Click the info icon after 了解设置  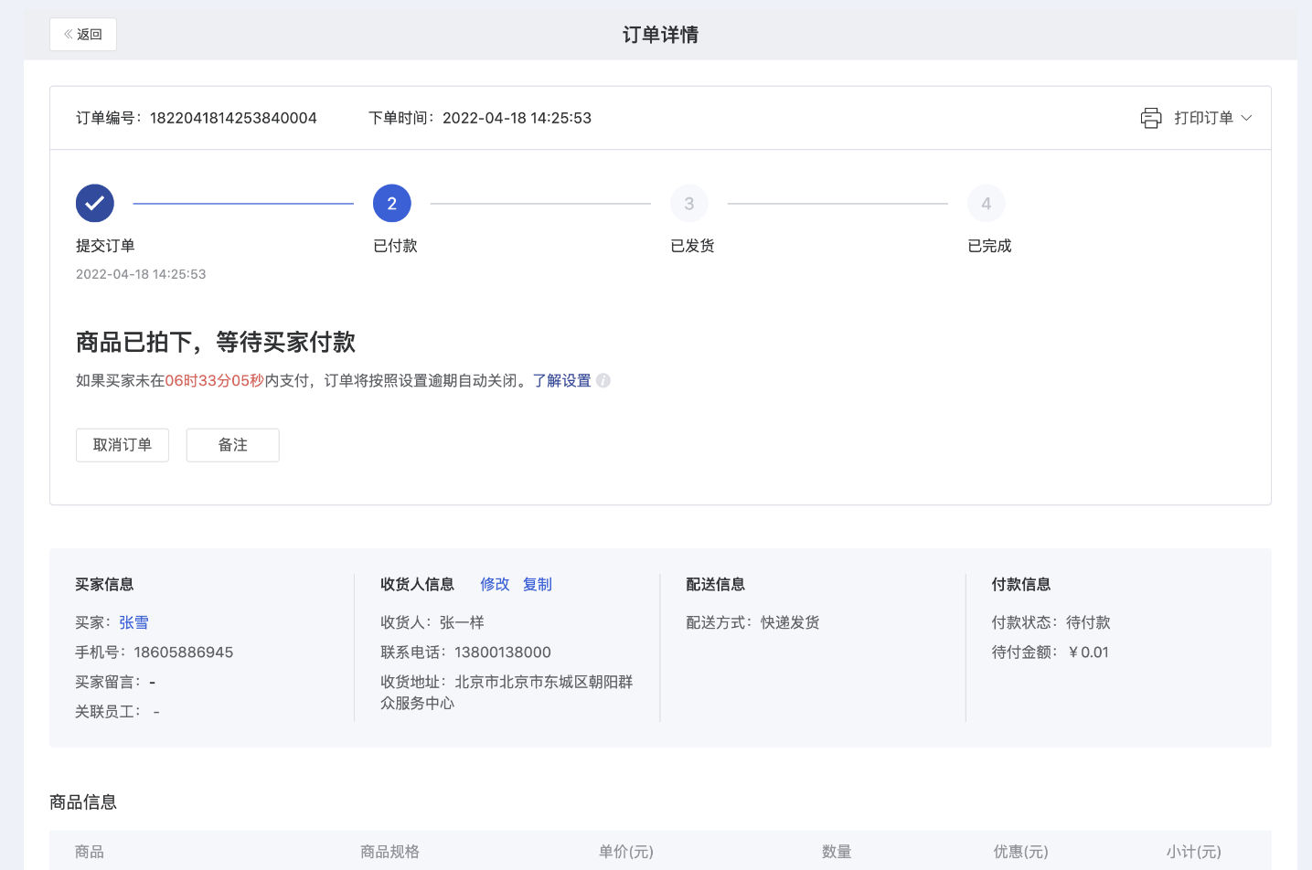coord(603,381)
